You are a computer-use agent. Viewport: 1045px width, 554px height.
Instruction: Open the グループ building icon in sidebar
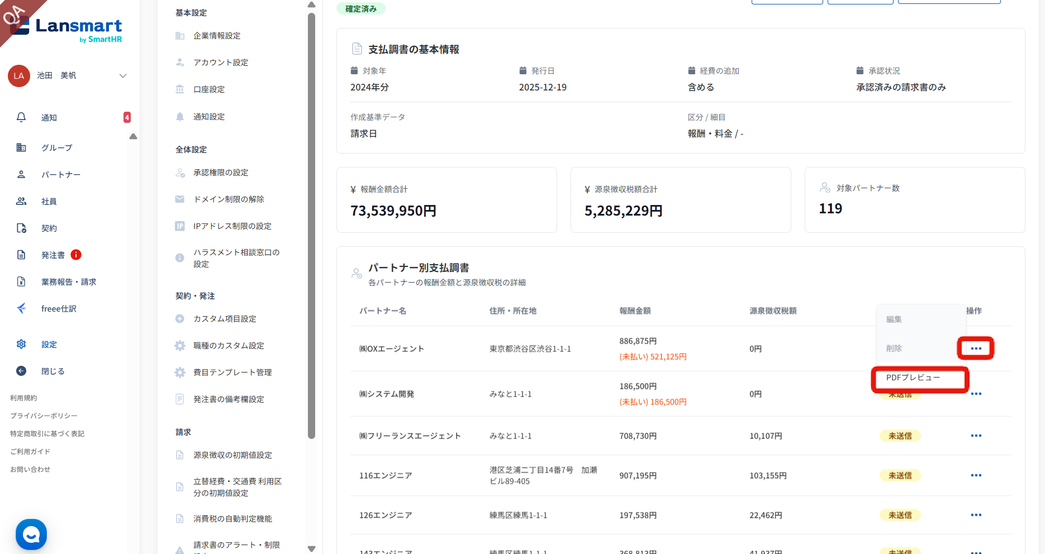click(x=21, y=147)
